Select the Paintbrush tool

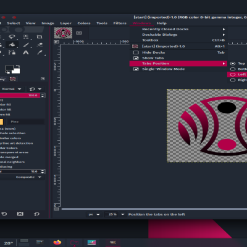coord(26,44)
